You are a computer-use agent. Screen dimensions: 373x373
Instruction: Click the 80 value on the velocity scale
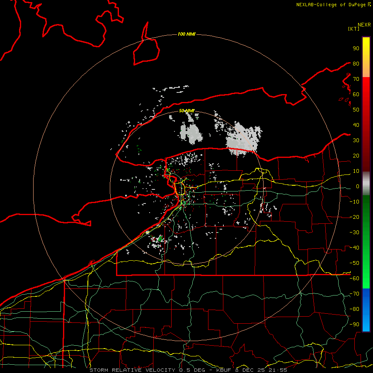(356, 63)
